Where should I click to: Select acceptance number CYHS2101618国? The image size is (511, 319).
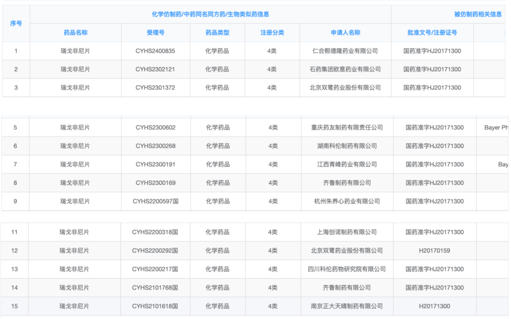155,306
